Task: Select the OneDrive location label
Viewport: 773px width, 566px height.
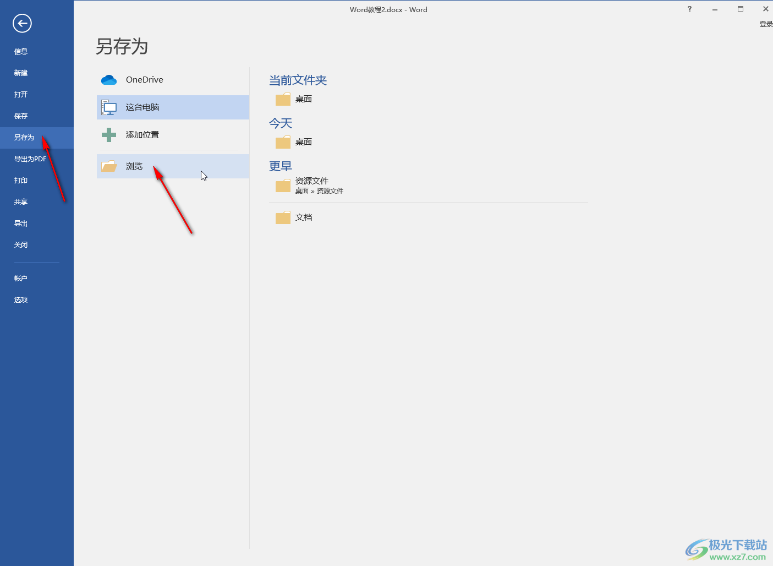Action: [145, 80]
